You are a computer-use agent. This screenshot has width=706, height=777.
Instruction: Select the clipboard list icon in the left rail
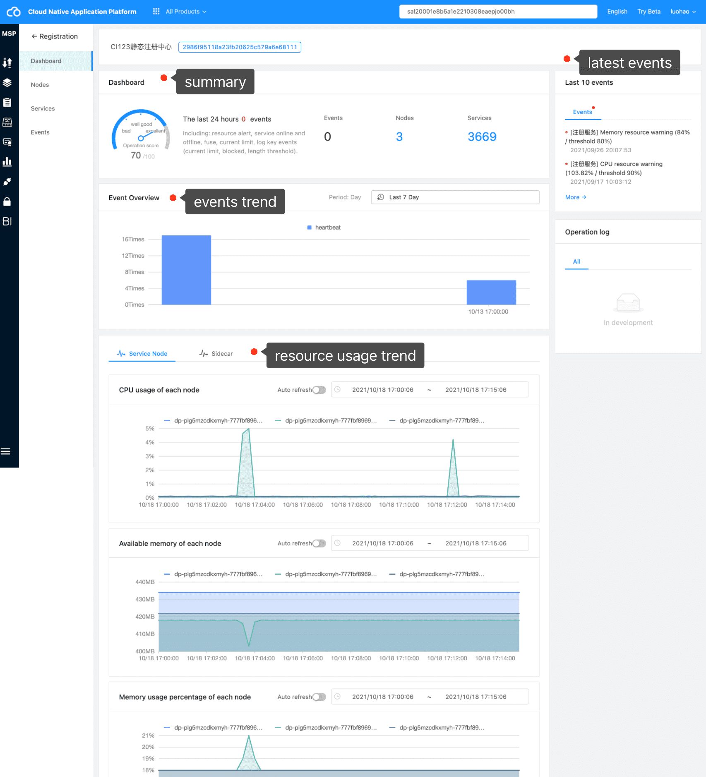(x=7, y=102)
